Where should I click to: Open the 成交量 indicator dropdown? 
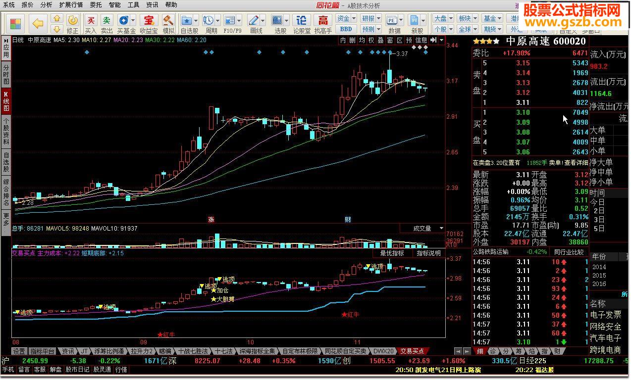422,228
